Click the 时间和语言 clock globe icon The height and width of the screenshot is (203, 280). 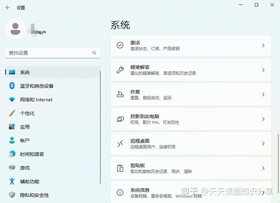pyautogui.click(x=12, y=154)
